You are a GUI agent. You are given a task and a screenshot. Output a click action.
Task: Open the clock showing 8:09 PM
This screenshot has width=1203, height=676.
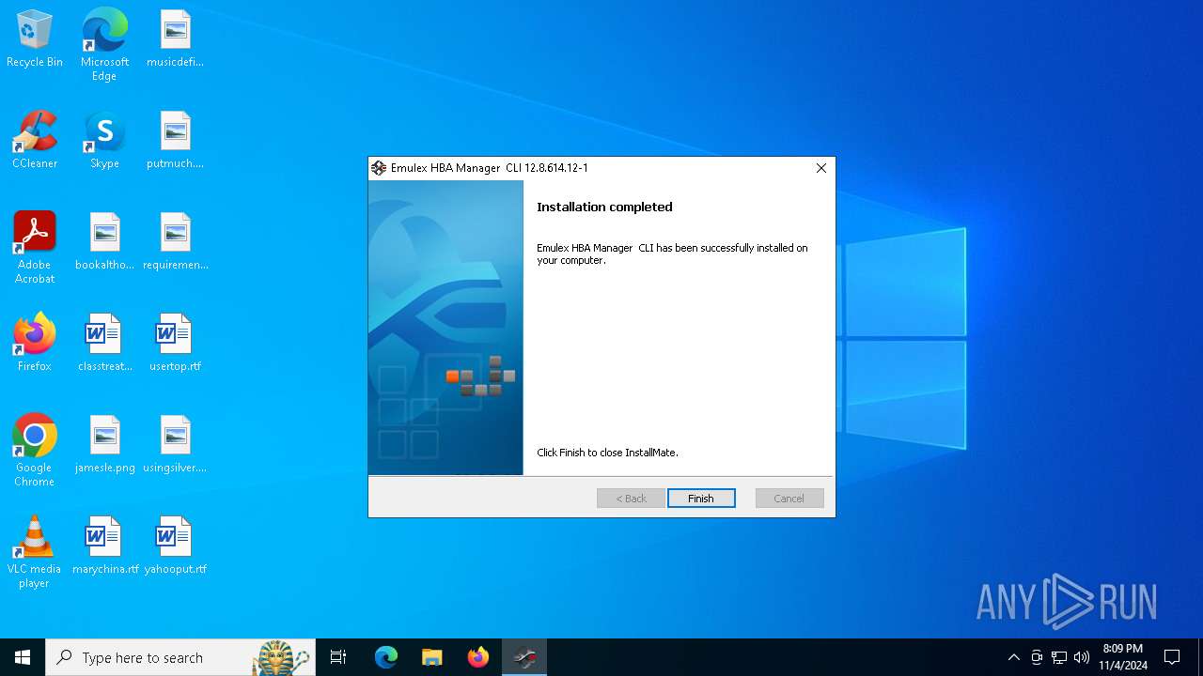click(1123, 657)
